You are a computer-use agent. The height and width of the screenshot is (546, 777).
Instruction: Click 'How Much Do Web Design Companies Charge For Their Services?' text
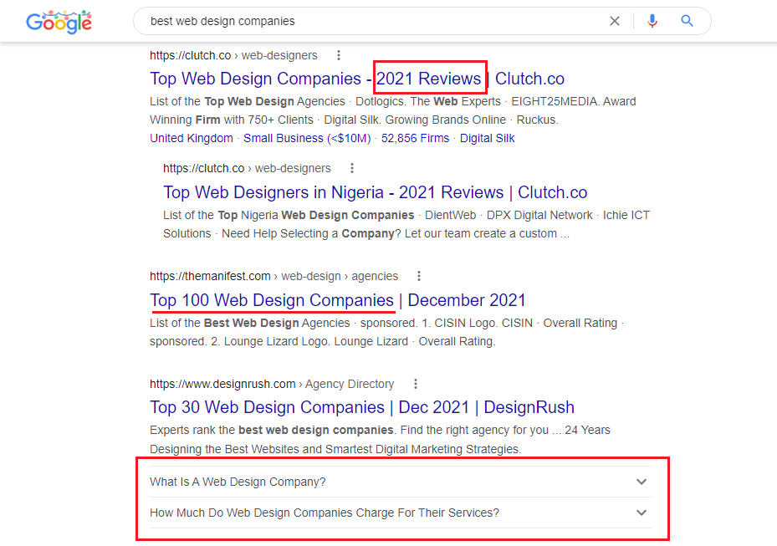coord(325,513)
